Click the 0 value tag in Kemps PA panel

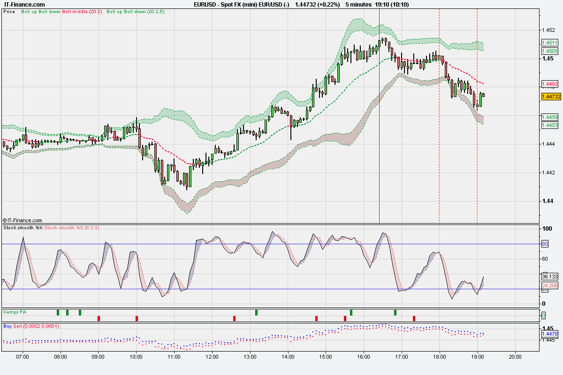[x=543, y=315]
